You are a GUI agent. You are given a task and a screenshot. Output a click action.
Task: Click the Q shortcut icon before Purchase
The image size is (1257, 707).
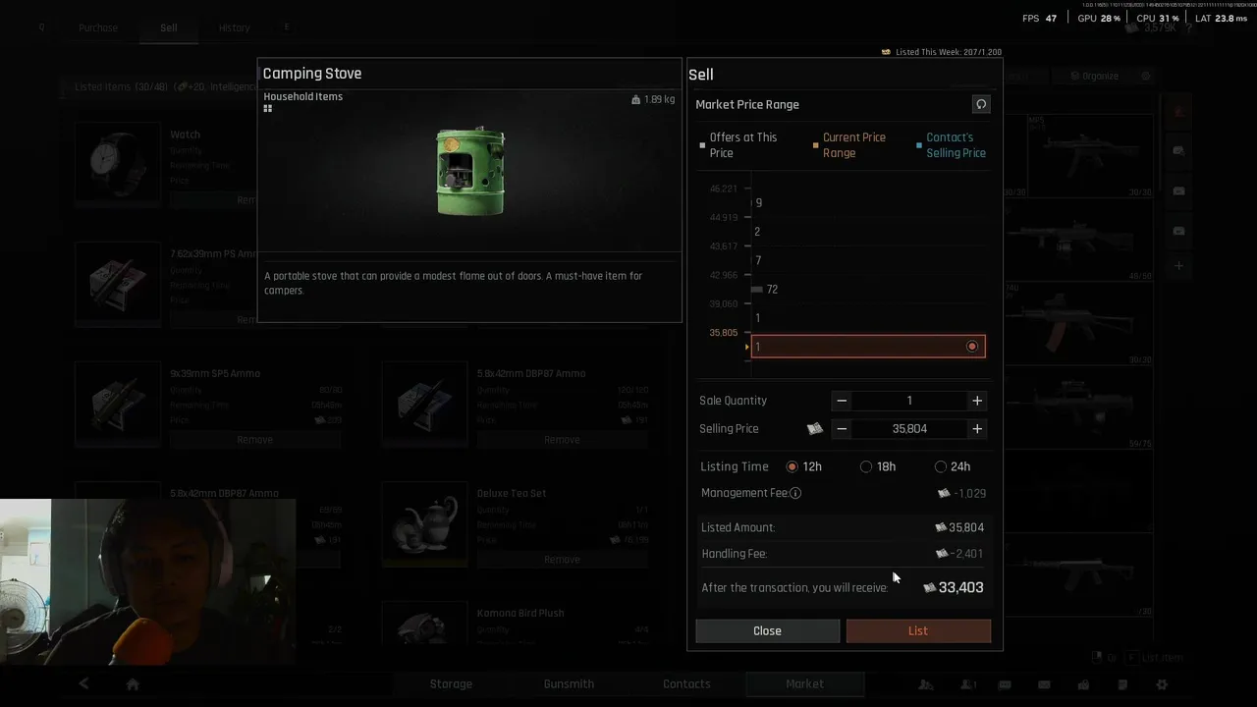point(41,27)
